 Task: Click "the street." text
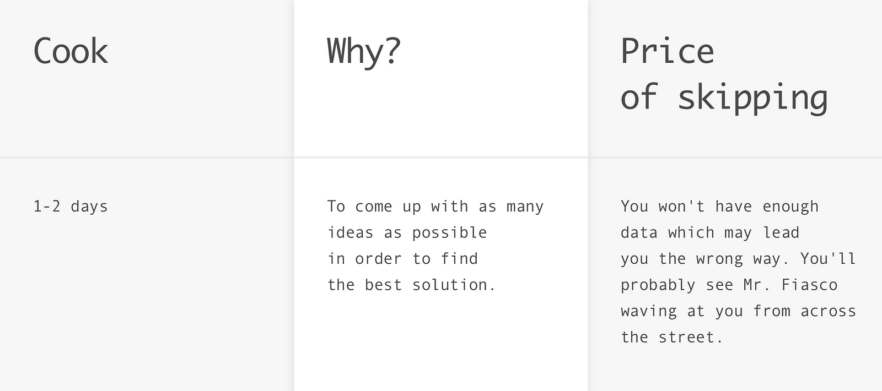672,337
